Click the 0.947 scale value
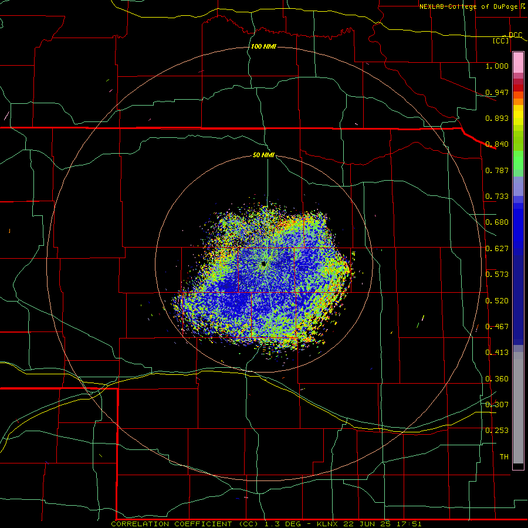This screenshot has height=528, width=528. point(497,92)
